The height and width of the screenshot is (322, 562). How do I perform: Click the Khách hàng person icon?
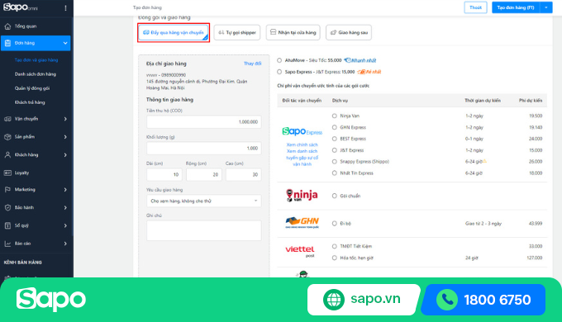click(7, 154)
